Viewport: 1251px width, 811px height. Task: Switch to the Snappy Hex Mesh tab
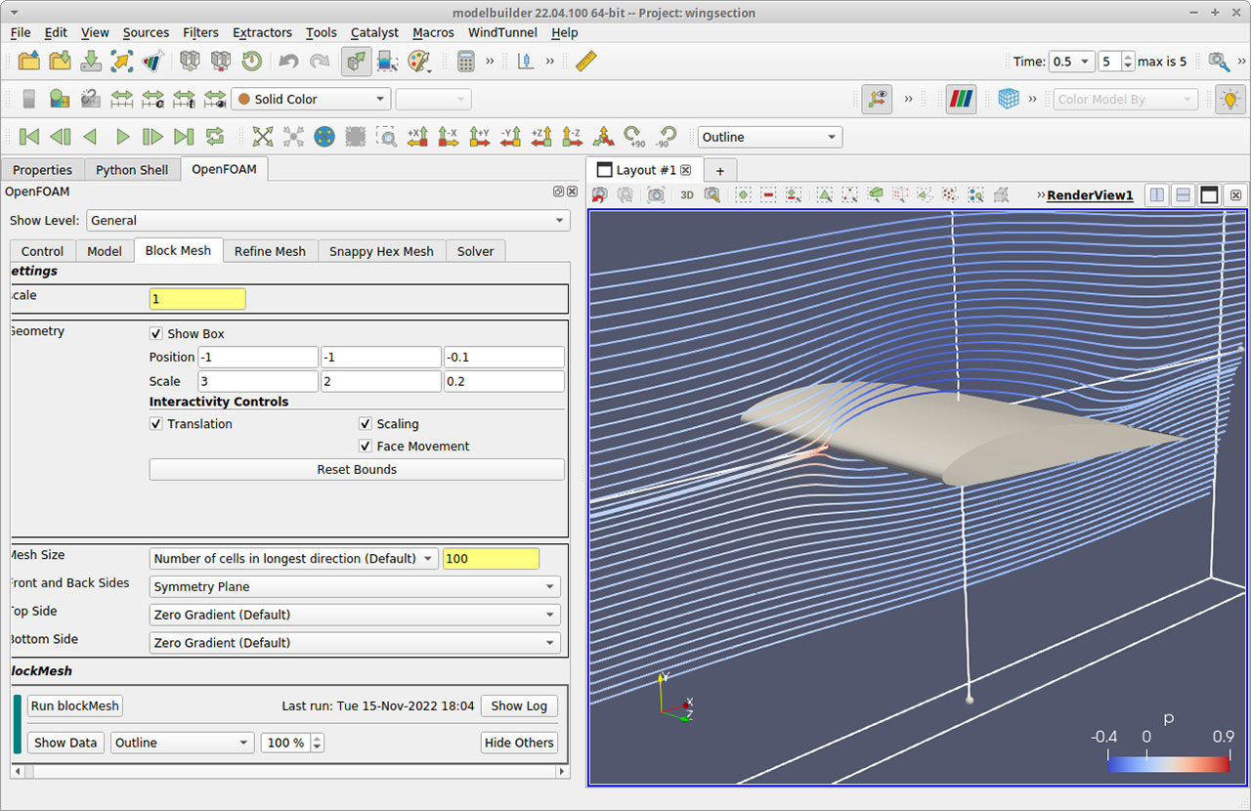point(381,251)
